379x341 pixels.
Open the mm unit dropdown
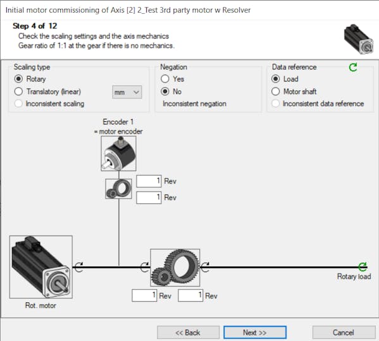point(127,92)
